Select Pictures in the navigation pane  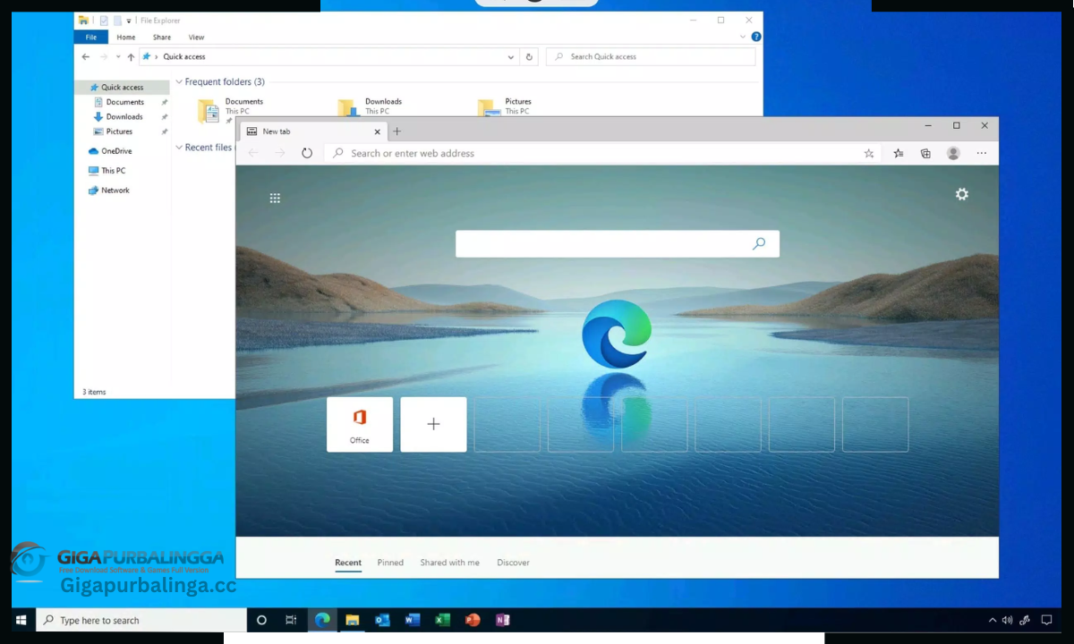pyautogui.click(x=119, y=131)
